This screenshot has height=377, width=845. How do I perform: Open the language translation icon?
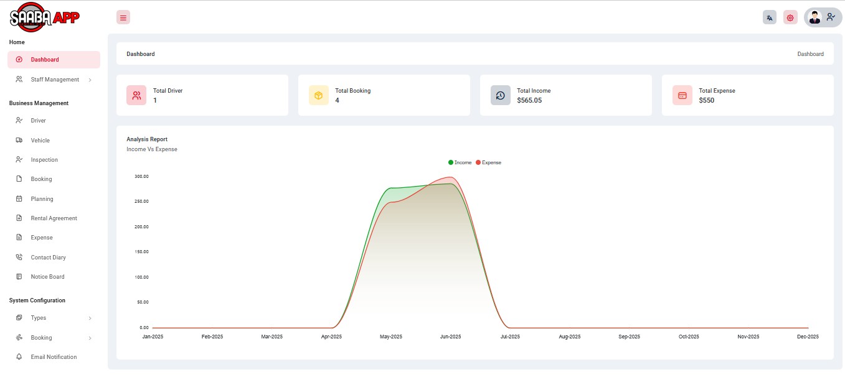click(x=770, y=17)
